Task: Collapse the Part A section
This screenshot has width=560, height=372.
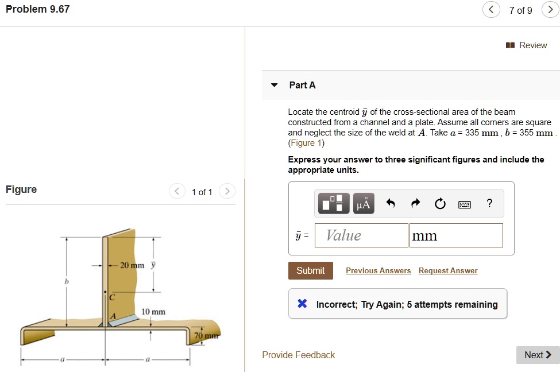Action: (275, 85)
